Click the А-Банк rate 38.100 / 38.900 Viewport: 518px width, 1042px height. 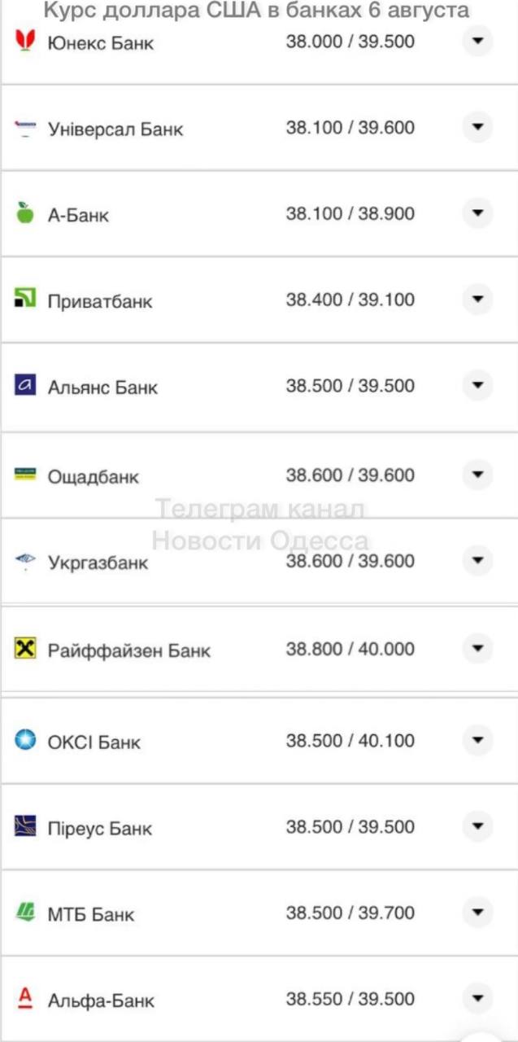pyautogui.click(x=350, y=214)
